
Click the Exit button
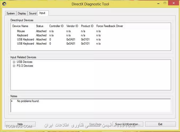coord(160,124)
